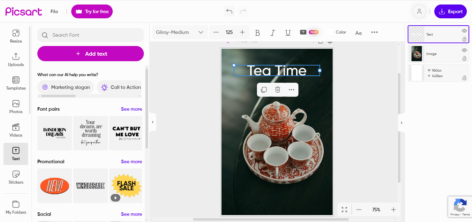Collapse the left text panel
The height and width of the screenshot is (222, 472).
coord(153,122)
